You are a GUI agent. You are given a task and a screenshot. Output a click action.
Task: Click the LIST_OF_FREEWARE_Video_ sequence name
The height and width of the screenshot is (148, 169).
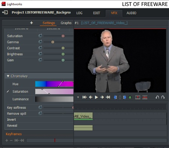104,23
